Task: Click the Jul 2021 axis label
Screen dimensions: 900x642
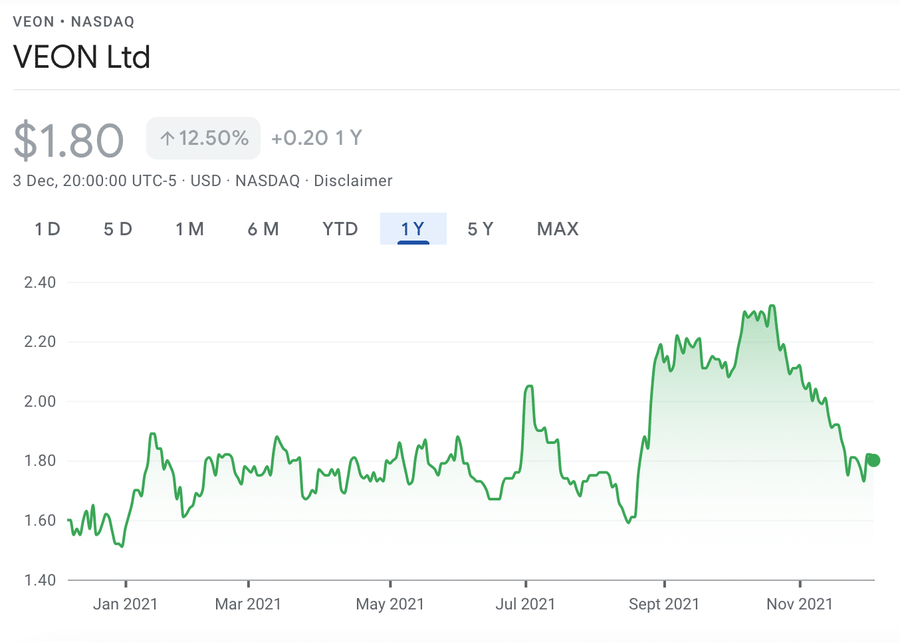Action: click(x=525, y=604)
